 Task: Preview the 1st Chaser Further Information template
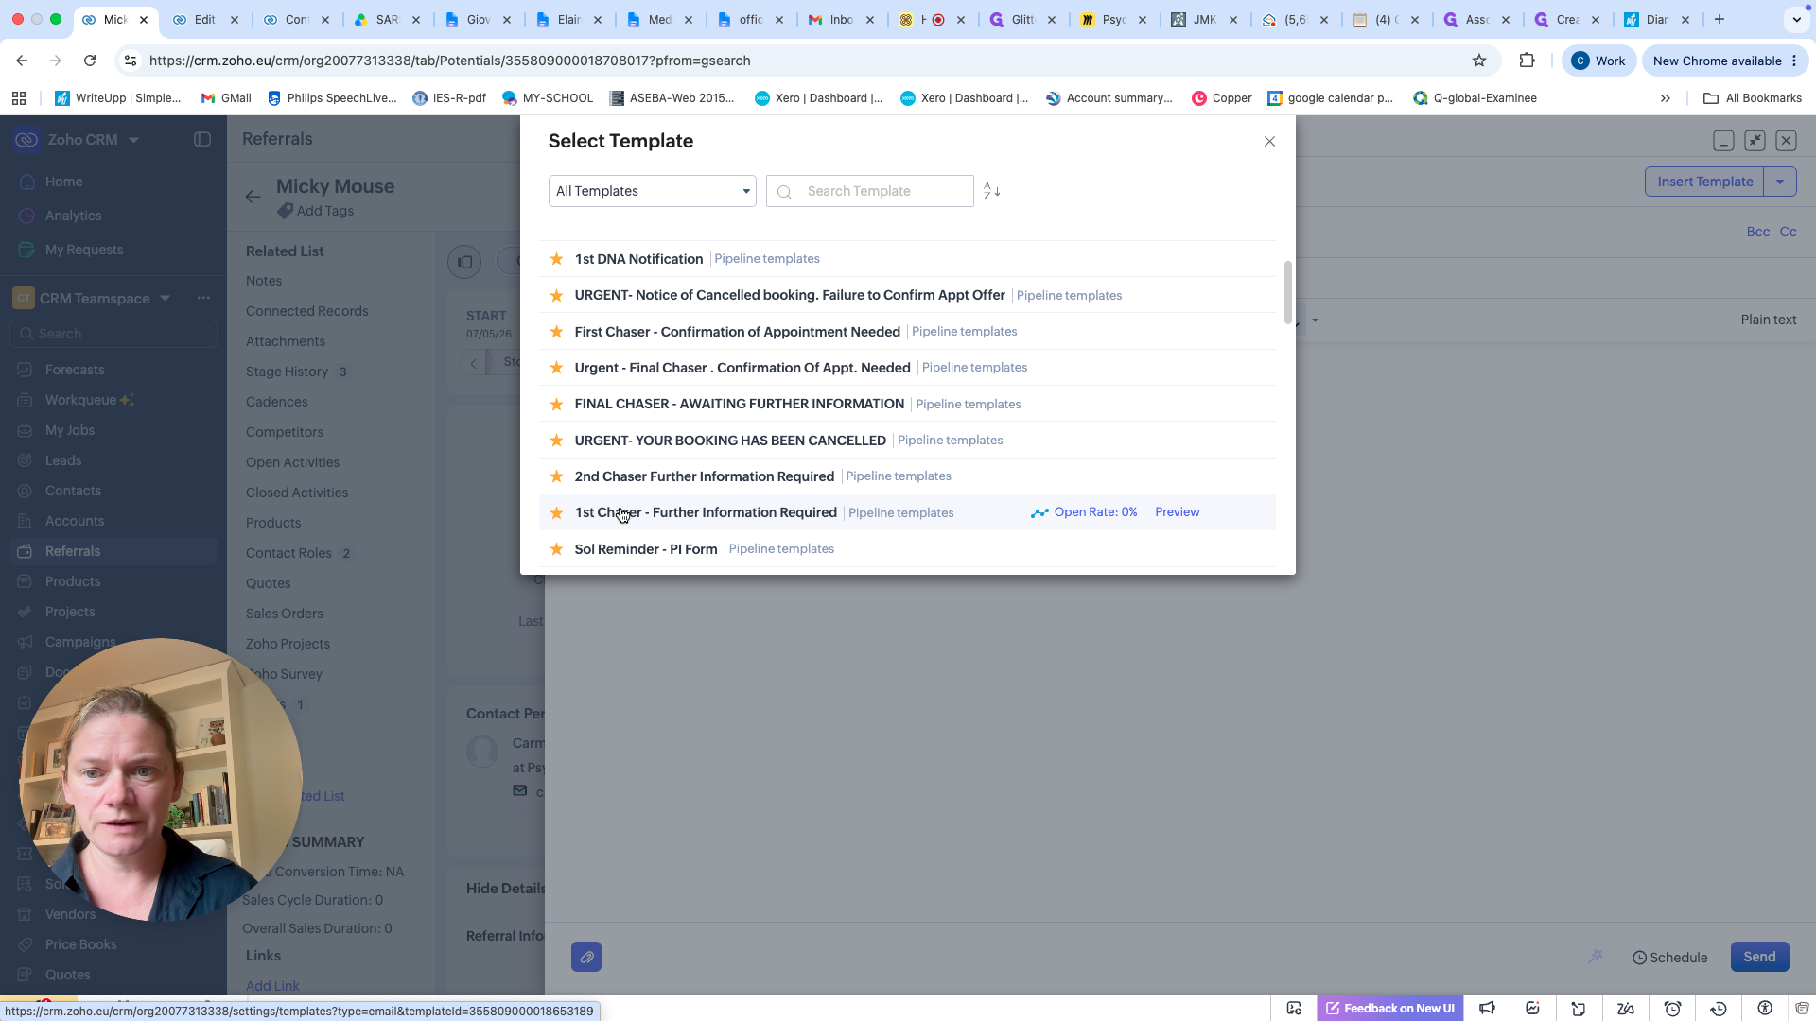1178,512
